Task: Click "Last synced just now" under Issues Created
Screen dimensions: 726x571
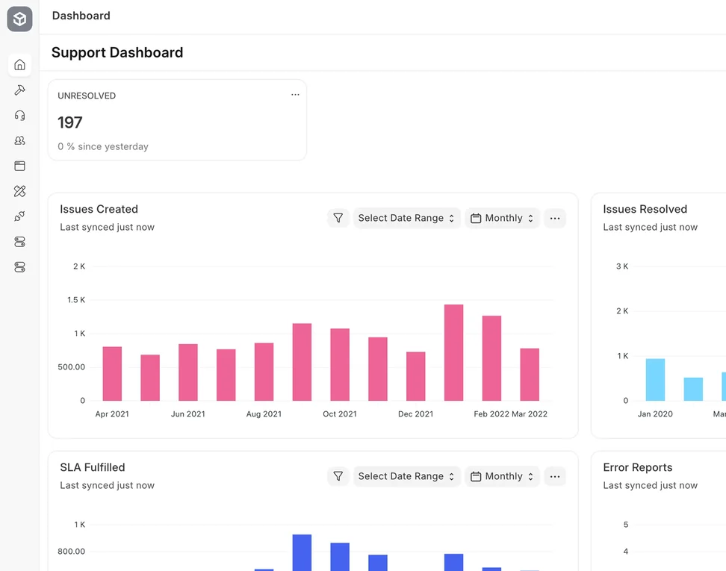Action: click(x=107, y=227)
